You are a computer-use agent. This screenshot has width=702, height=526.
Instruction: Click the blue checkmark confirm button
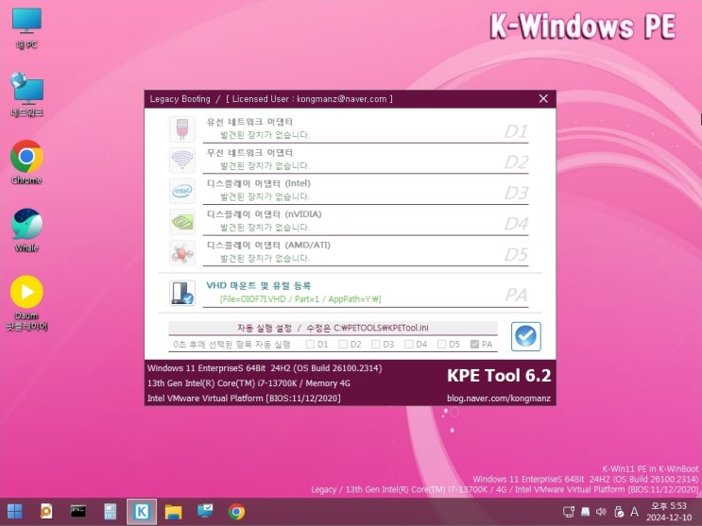click(x=526, y=336)
